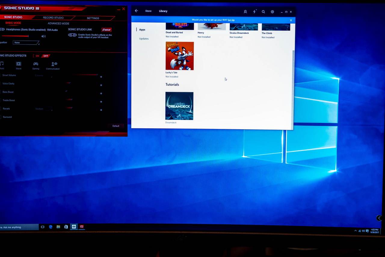The image size is (385, 257).
Task: Select Updates in the Oculus sidebar
Action: [x=144, y=39]
